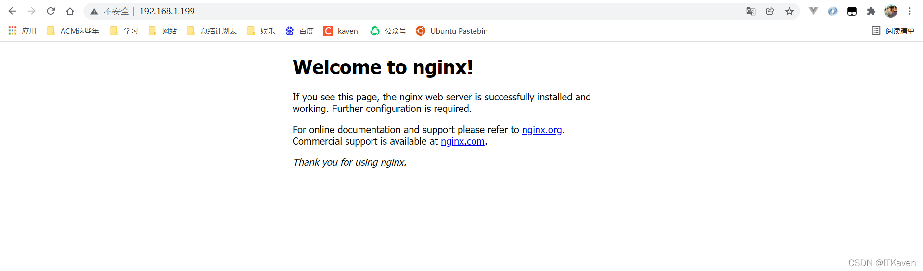923x271 pixels.
Task: Reload the current page
Action: coord(51,11)
